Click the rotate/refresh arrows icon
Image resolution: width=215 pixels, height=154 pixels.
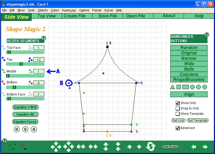(151, 147)
